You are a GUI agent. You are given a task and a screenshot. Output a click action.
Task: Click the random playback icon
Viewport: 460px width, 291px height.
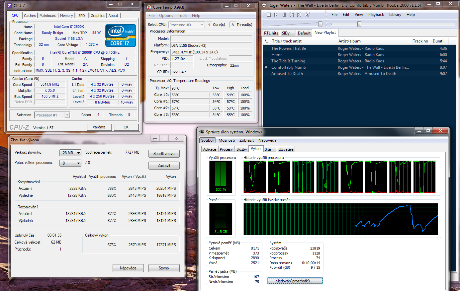[307, 15]
